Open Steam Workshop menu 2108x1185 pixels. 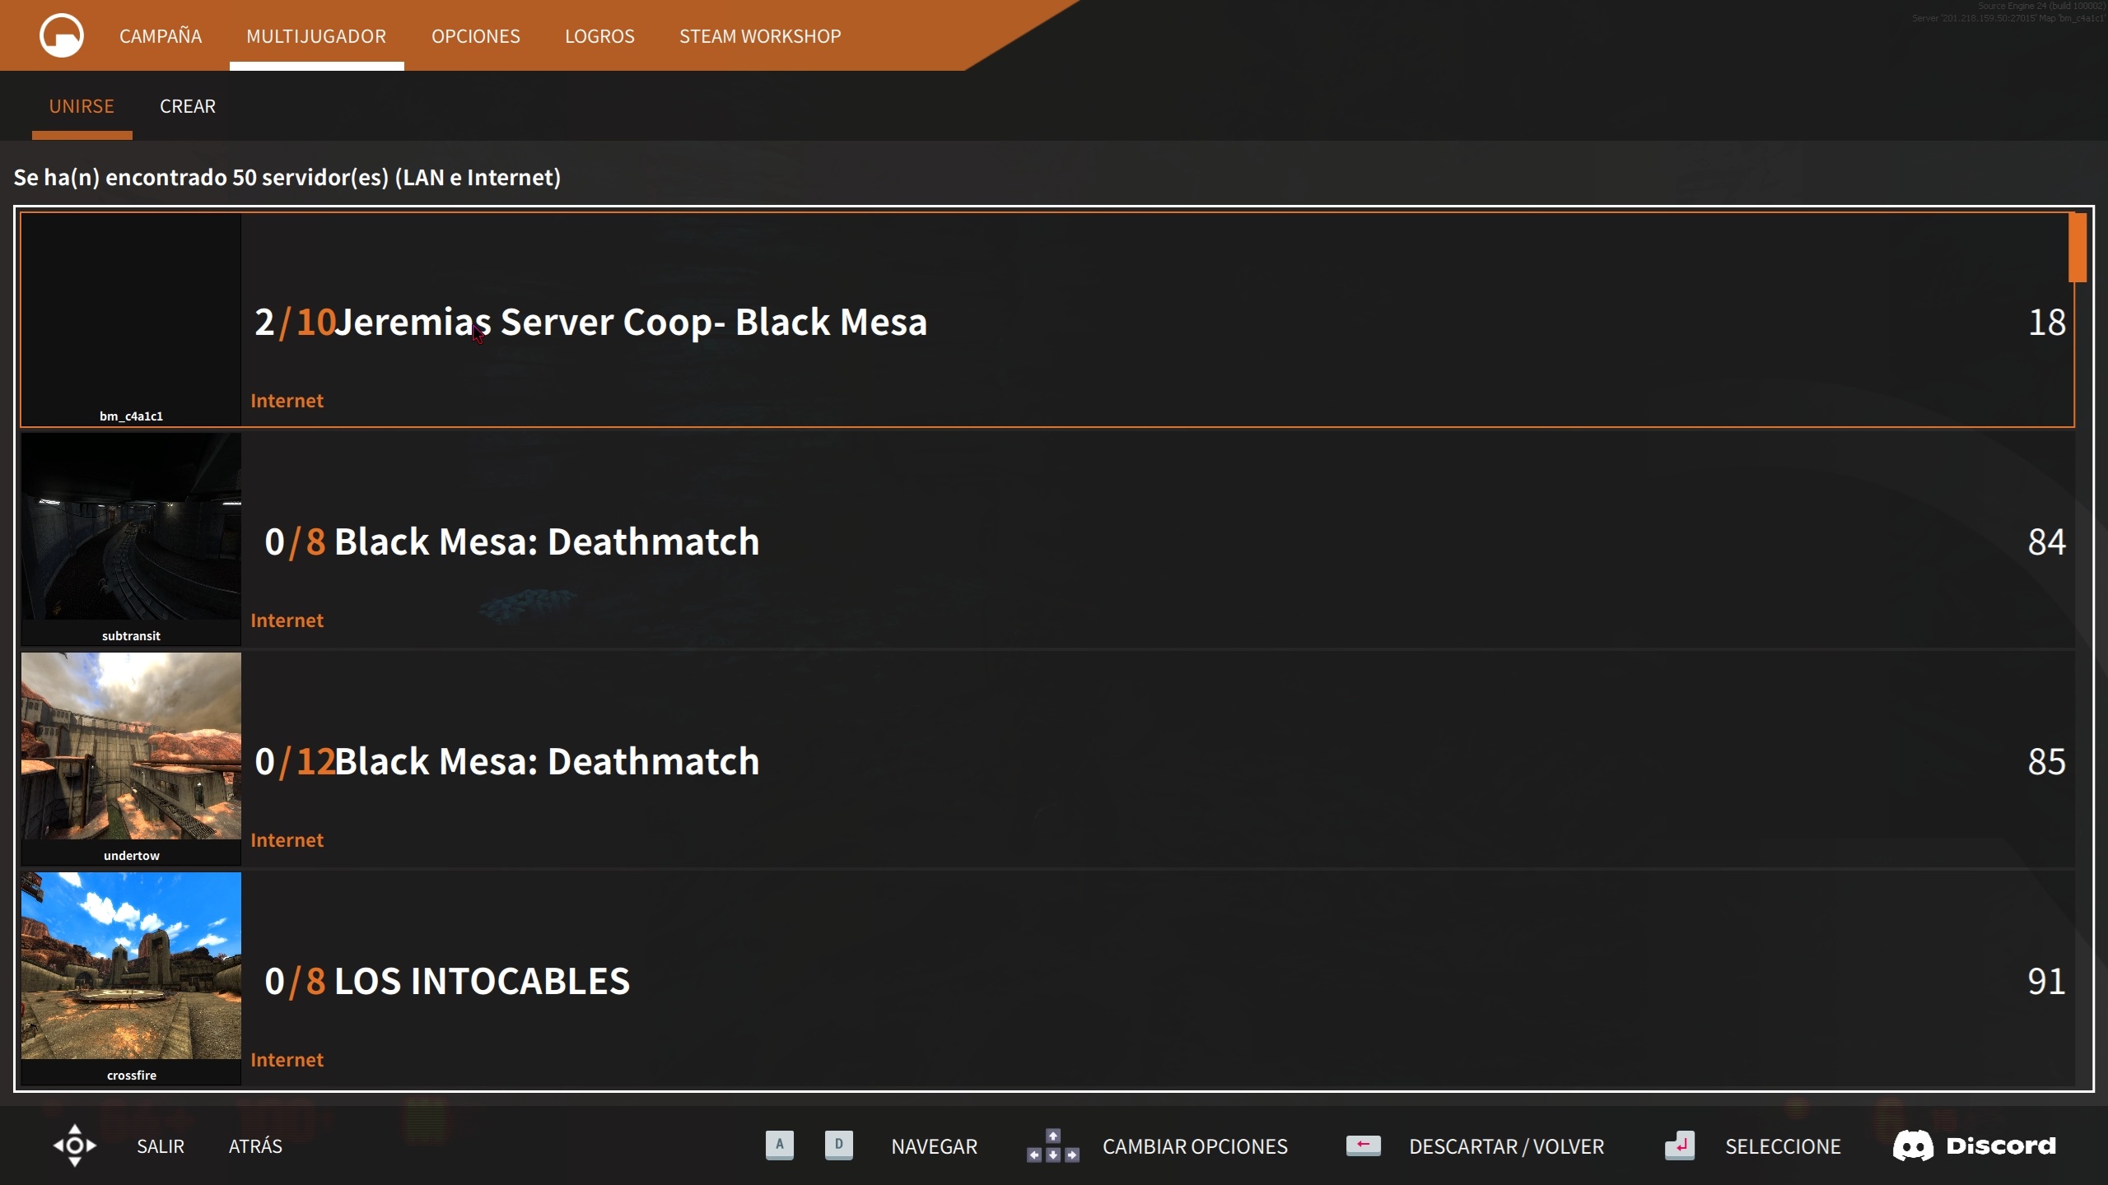(760, 36)
